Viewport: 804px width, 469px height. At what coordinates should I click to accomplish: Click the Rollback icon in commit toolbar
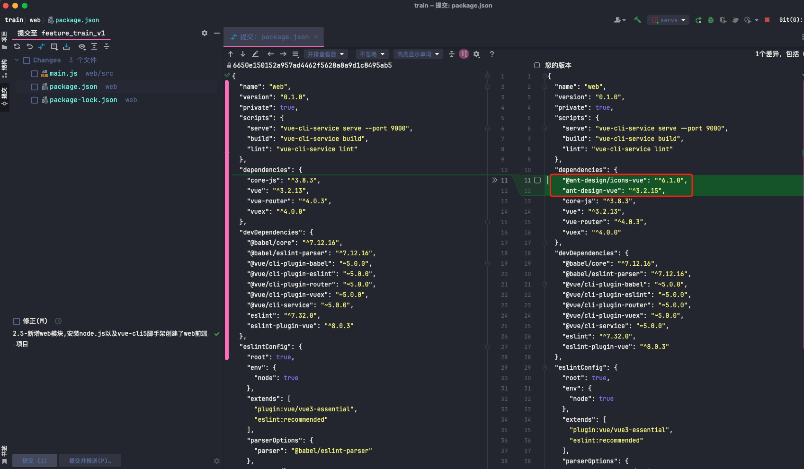click(29, 46)
